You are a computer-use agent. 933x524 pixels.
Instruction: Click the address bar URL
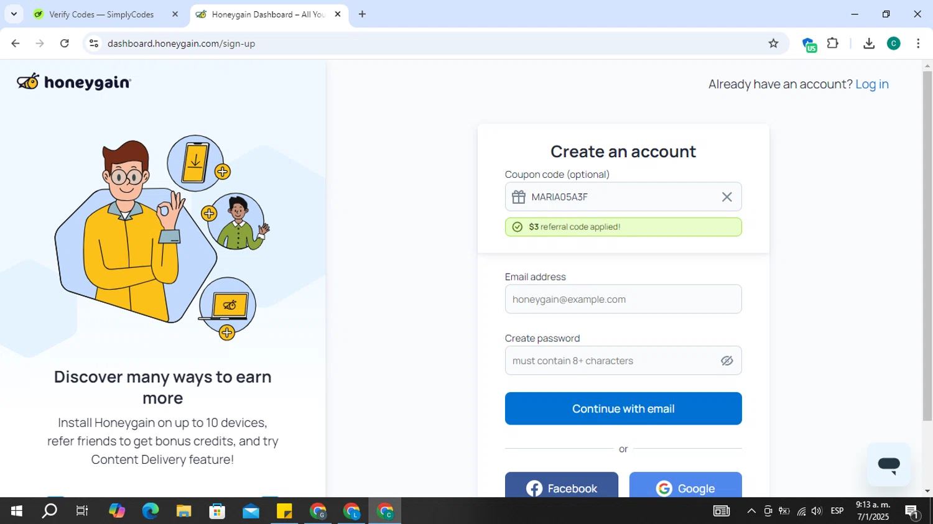click(181, 44)
